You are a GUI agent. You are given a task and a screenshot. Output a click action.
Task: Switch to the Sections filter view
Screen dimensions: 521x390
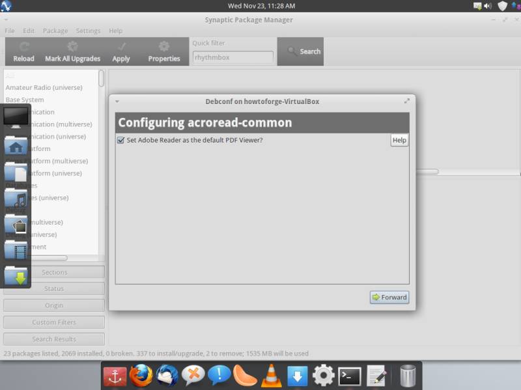tap(54, 272)
